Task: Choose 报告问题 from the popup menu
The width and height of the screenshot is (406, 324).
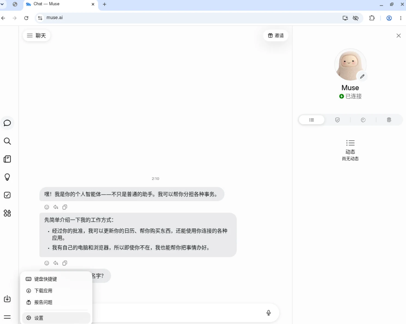Action: pos(56,302)
